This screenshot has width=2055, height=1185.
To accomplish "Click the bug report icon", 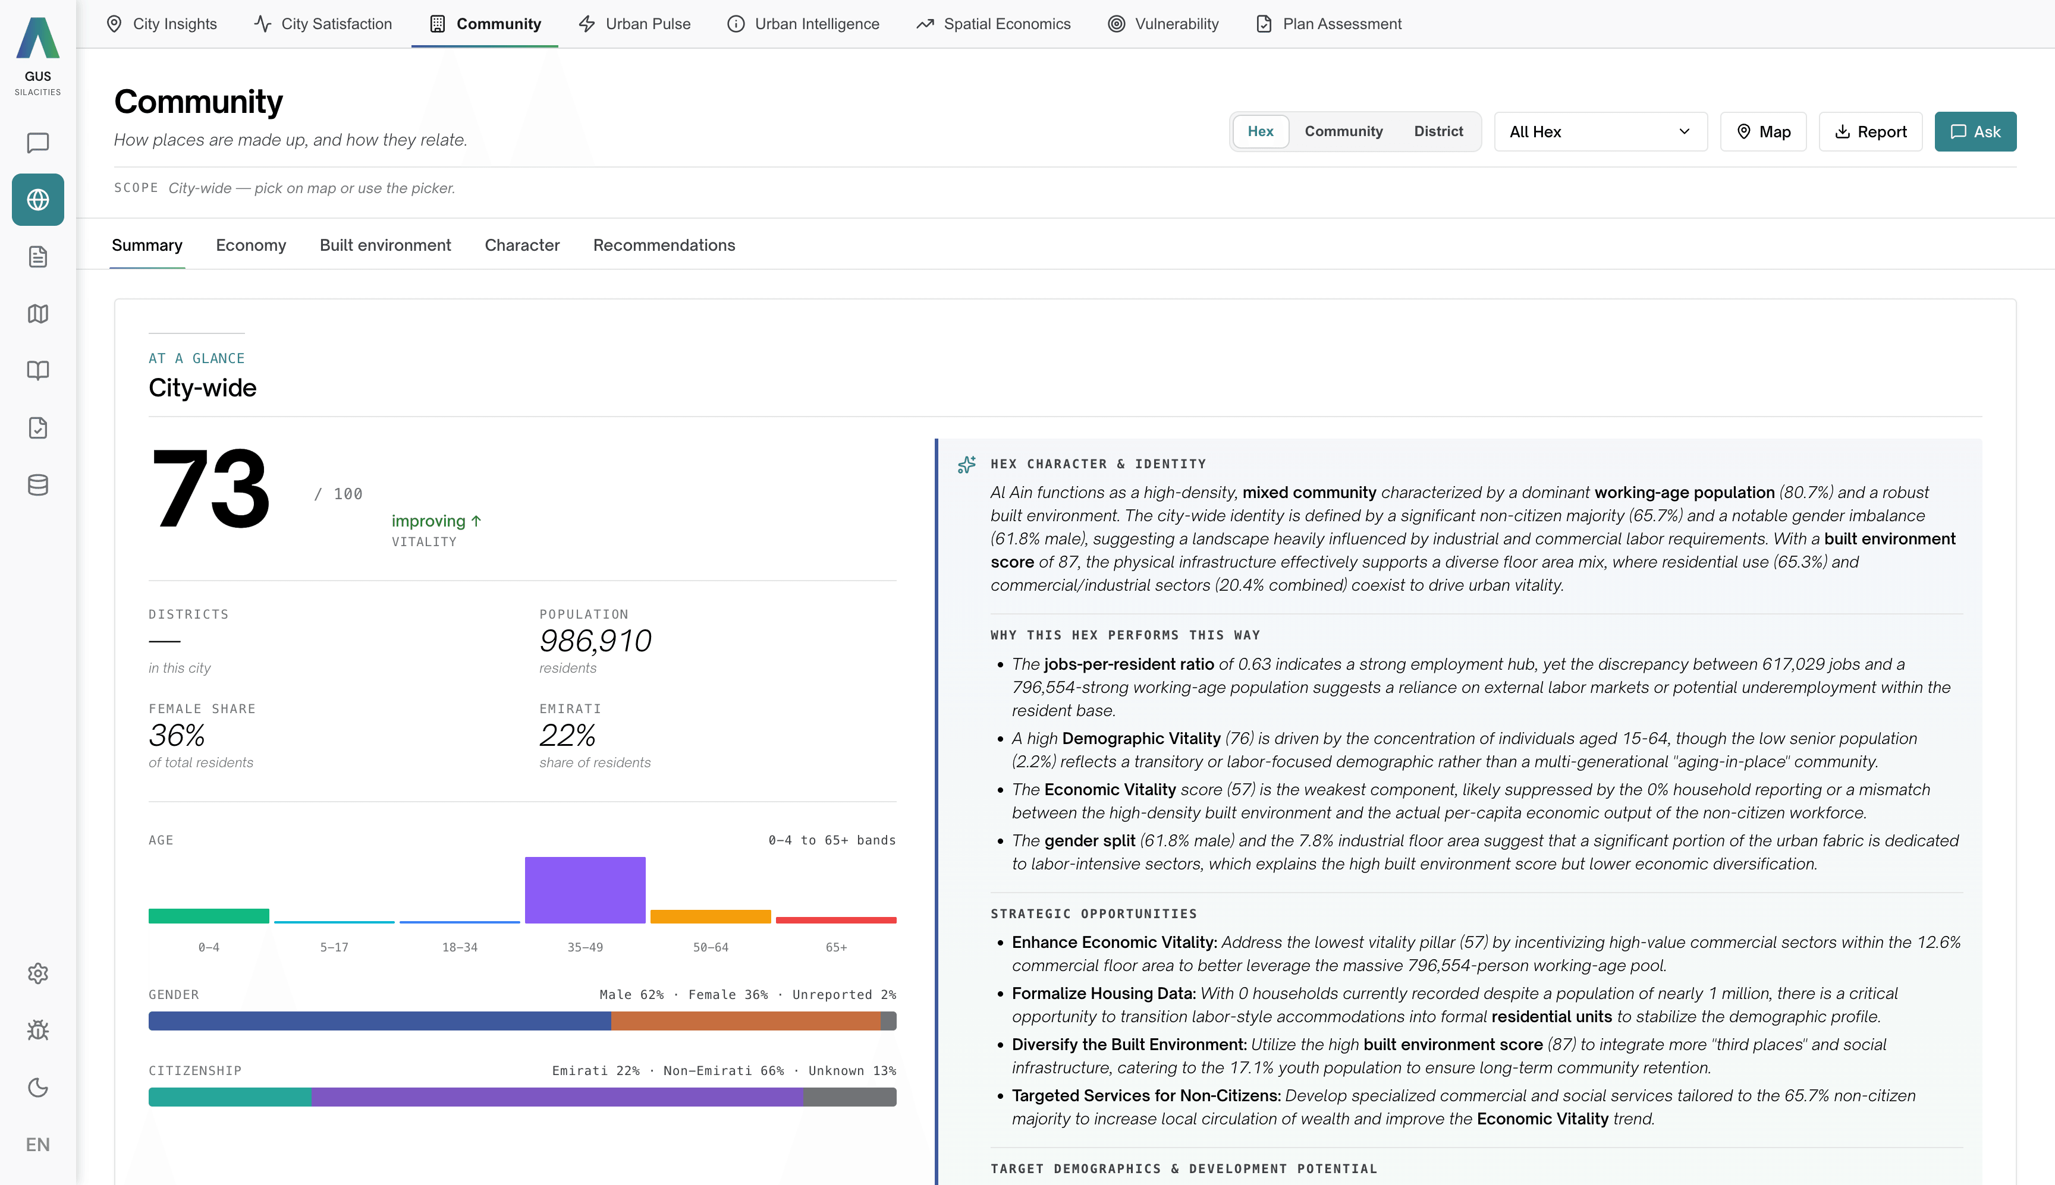I will coord(37,1030).
